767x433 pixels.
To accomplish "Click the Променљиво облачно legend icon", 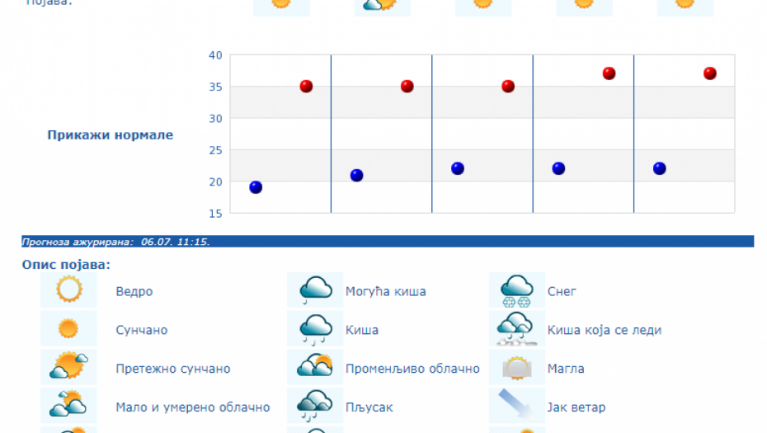I will tap(315, 368).
